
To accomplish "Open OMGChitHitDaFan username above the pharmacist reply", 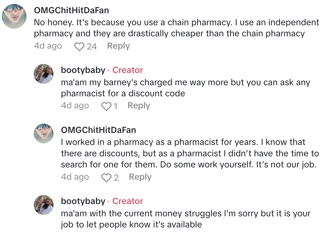I will pos(98,130).
